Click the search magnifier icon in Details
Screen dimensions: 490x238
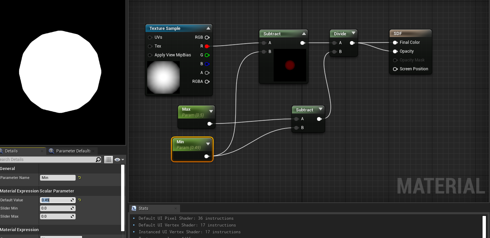[98, 160]
